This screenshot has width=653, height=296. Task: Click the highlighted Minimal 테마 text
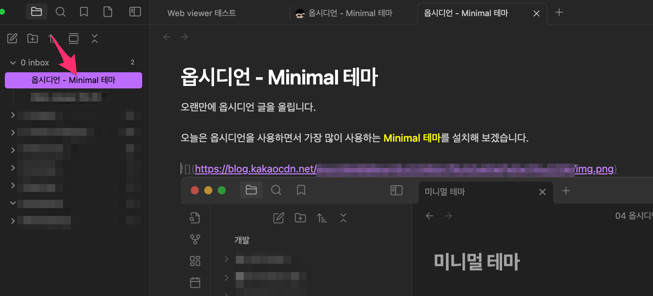[x=412, y=138]
